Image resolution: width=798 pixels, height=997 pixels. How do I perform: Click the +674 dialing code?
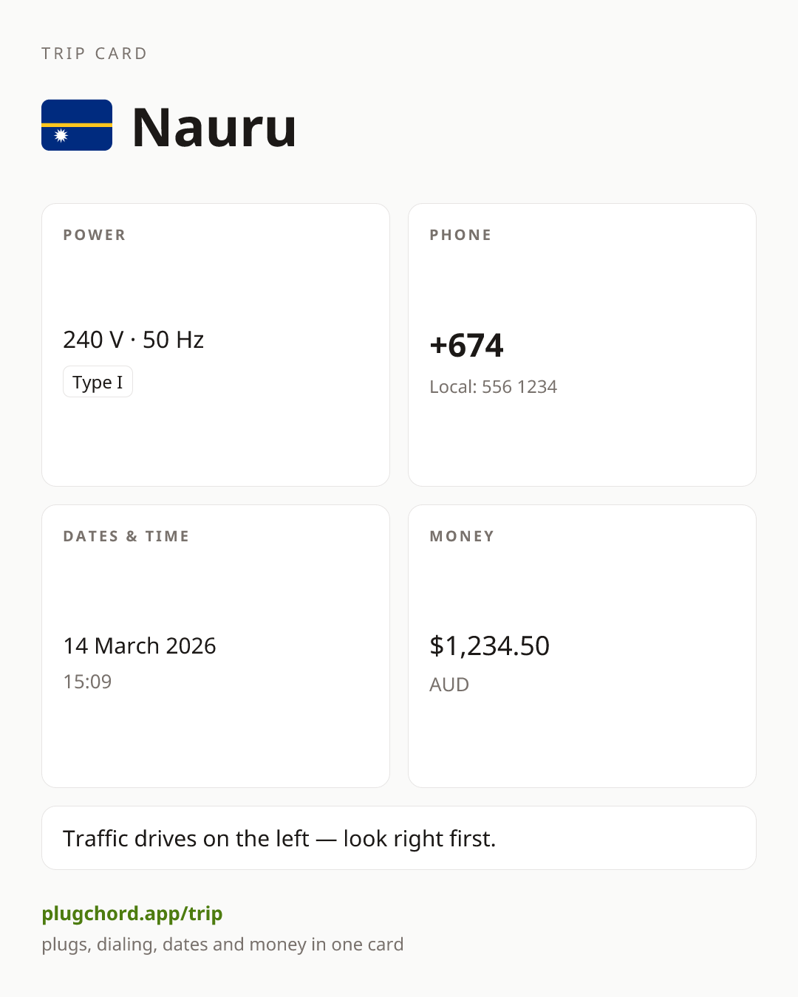tap(466, 345)
